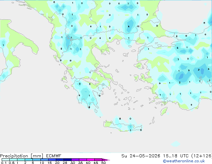Choose the 20 mm dark blue swatch
Image resolution: width=212 pixels, height=164 pixels.
tap(60, 160)
